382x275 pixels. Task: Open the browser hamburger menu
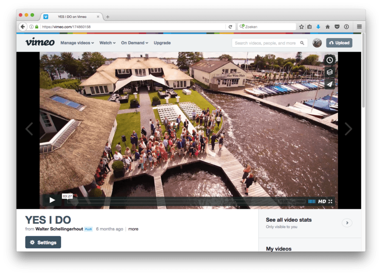coord(360,27)
